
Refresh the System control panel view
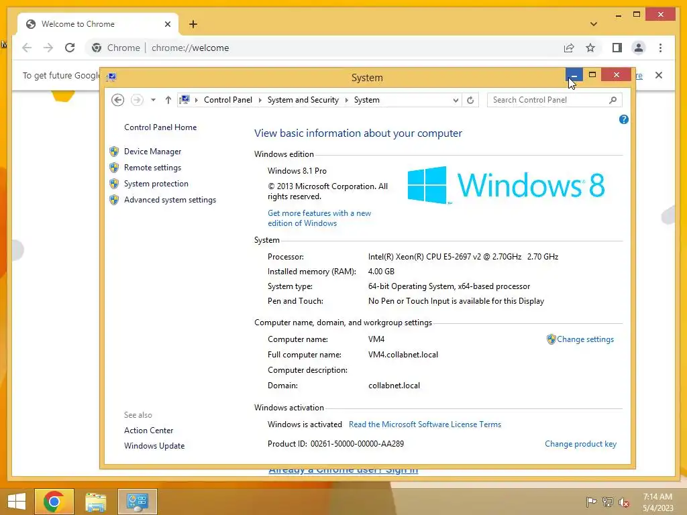pos(470,101)
